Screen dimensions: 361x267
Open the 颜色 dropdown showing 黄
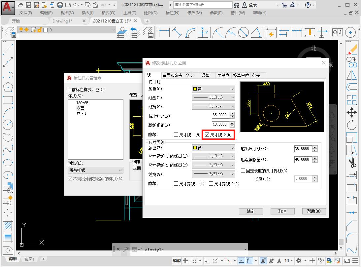click(x=213, y=88)
